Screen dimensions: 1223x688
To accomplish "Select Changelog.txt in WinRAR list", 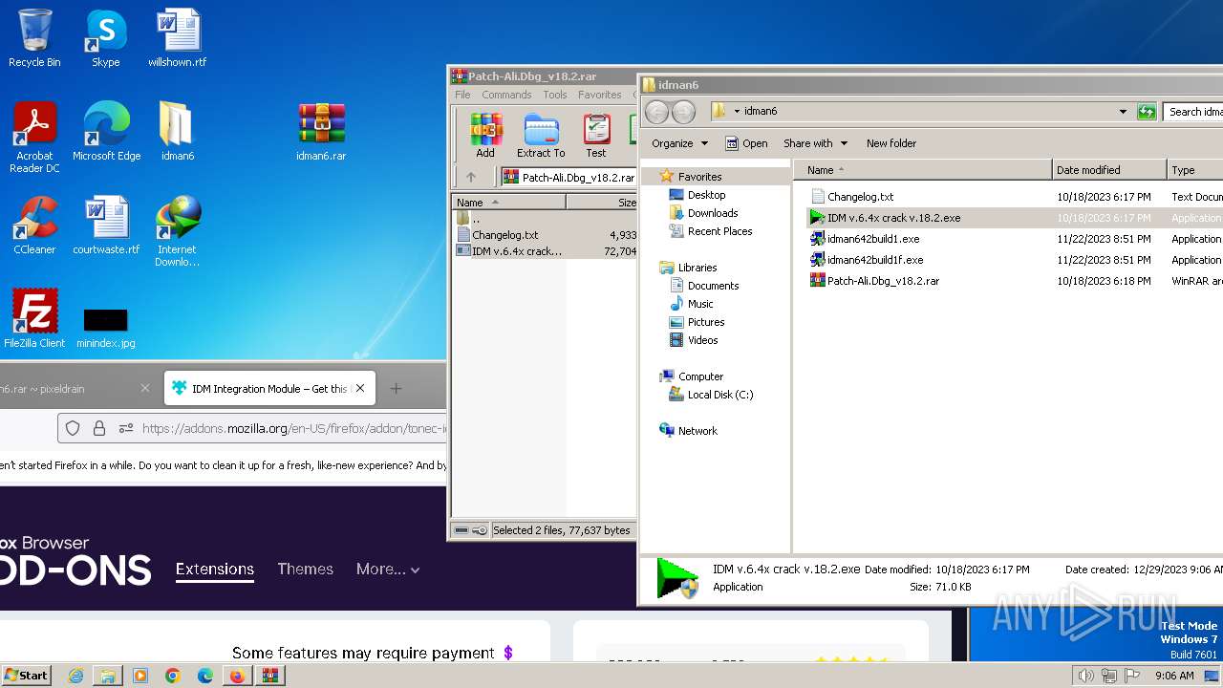I will pos(504,235).
